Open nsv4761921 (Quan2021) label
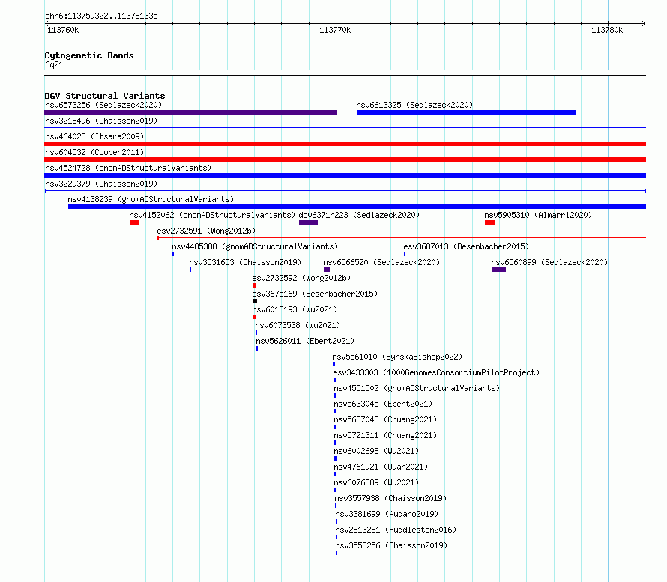Viewport: 667px width, 582px height. pos(381,467)
